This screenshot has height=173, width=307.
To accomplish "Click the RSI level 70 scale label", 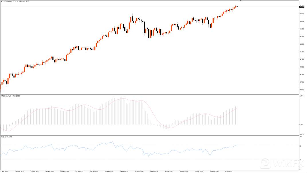I will pos(300,146).
